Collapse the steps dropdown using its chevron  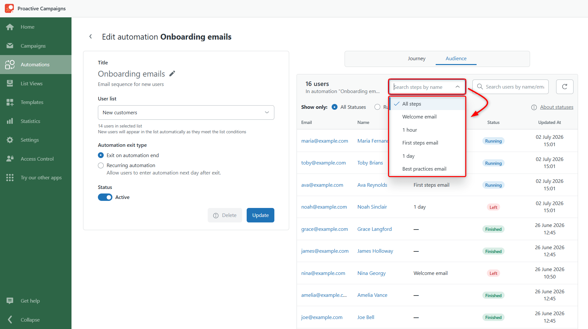(457, 87)
